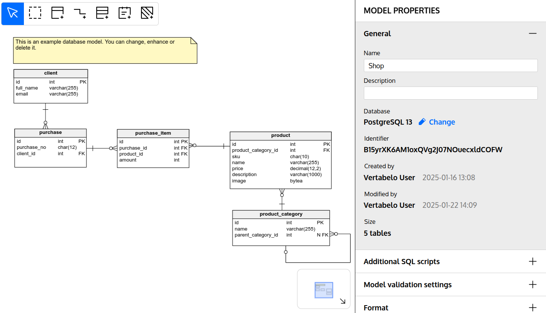Select the purchase-to-purchase_item reference line
The image size is (546, 313).
[x=102, y=148]
